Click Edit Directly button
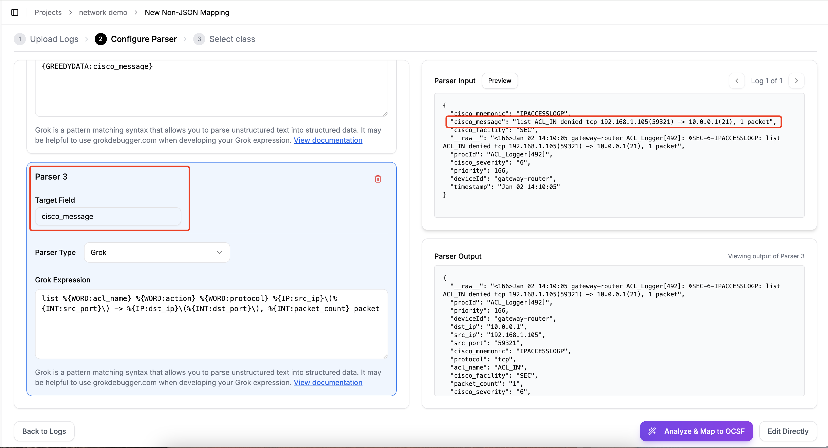The width and height of the screenshot is (828, 448). (x=788, y=431)
